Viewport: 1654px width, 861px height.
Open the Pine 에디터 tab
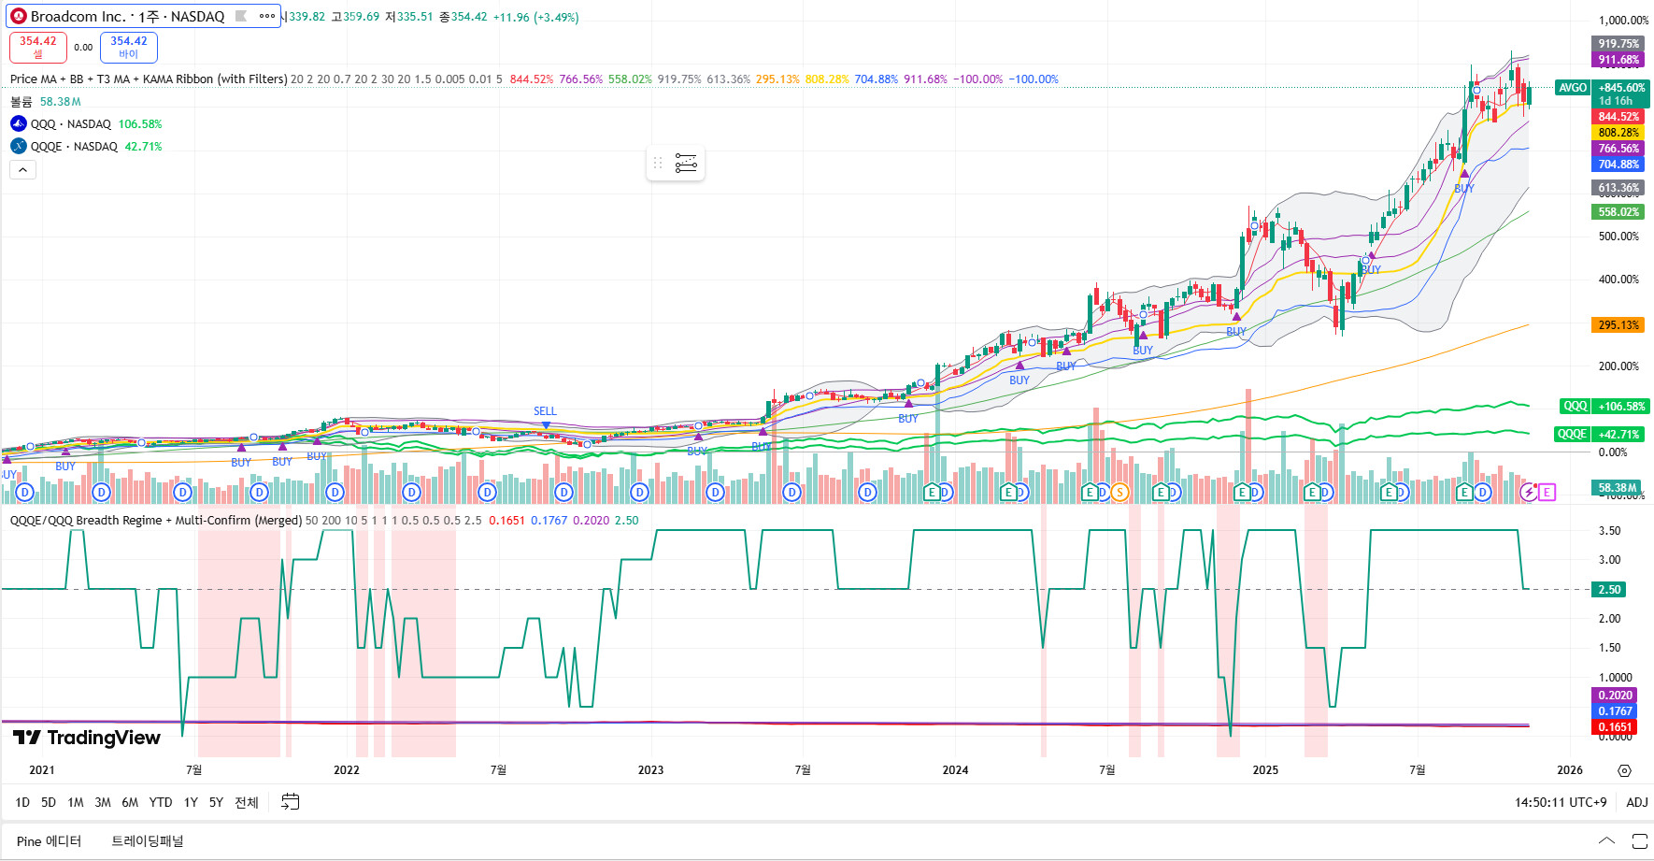(x=50, y=841)
